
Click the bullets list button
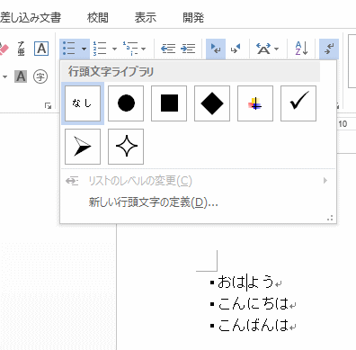tap(69, 49)
